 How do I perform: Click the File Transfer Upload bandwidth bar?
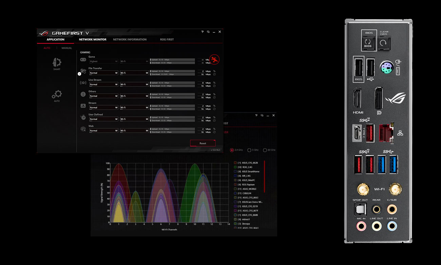click(173, 71)
